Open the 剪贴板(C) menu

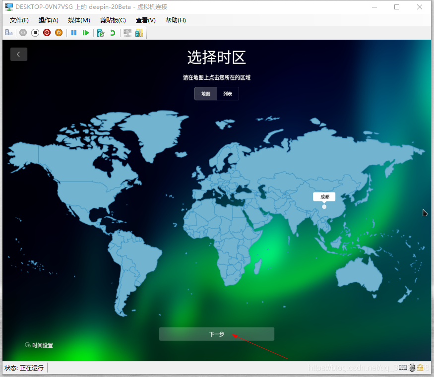pyautogui.click(x=113, y=20)
